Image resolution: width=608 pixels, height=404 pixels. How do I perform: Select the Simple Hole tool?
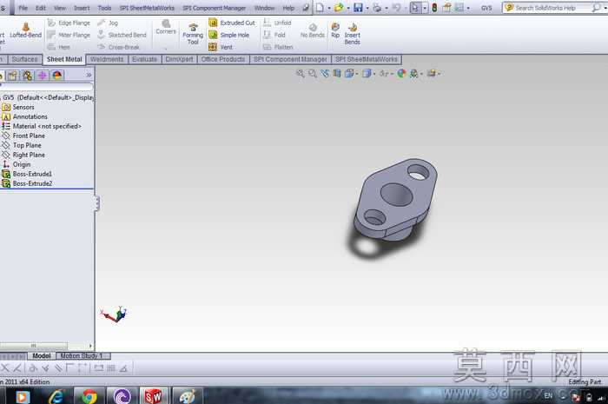click(228, 35)
